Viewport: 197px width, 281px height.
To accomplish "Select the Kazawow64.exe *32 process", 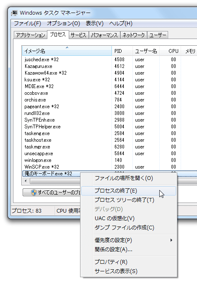I will [109, 73].
